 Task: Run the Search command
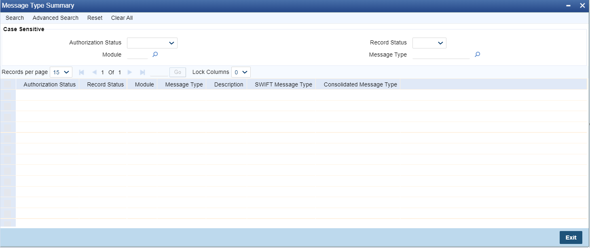point(15,18)
